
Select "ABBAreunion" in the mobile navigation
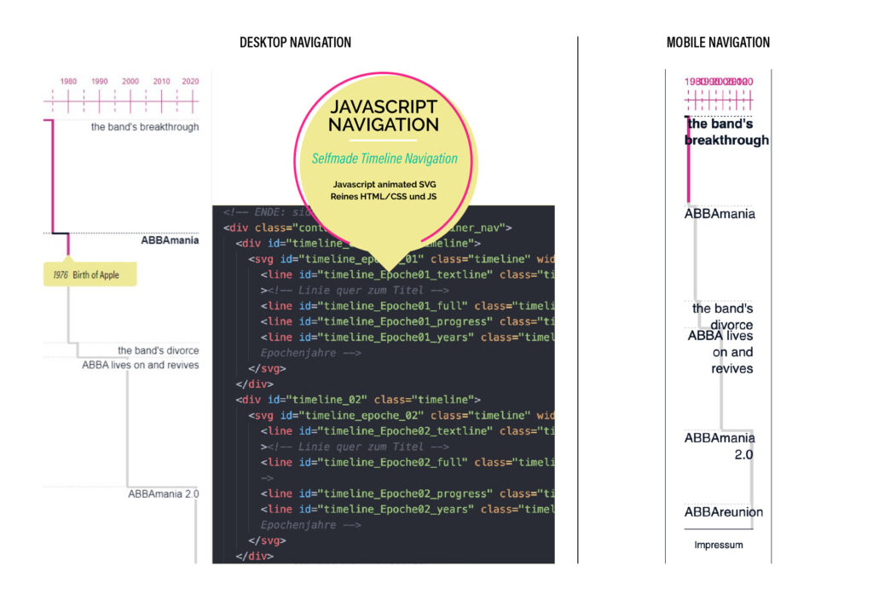724,512
